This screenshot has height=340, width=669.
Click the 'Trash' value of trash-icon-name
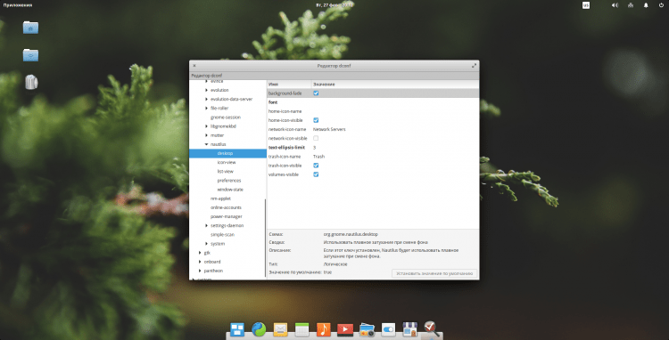pyautogui.click(x=318, y=157)
